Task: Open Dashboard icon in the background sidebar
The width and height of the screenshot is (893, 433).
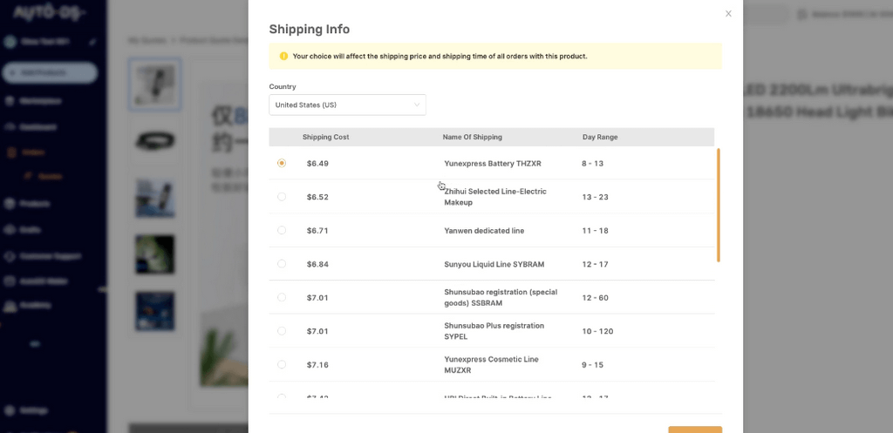Action: coord(9,127)
